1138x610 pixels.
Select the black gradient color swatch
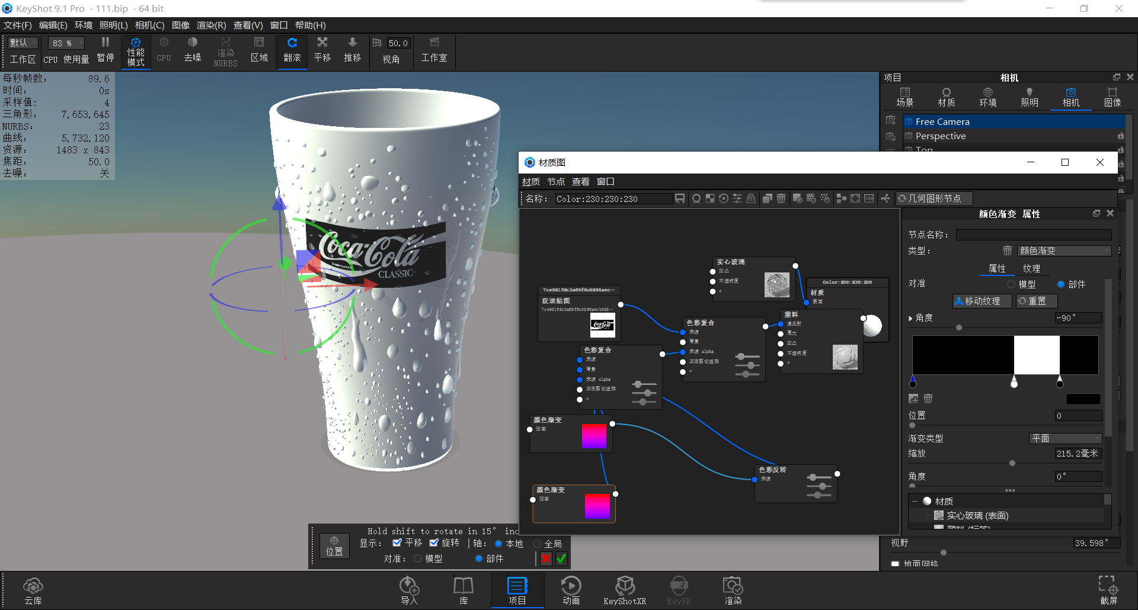[x=1083, y=399]
